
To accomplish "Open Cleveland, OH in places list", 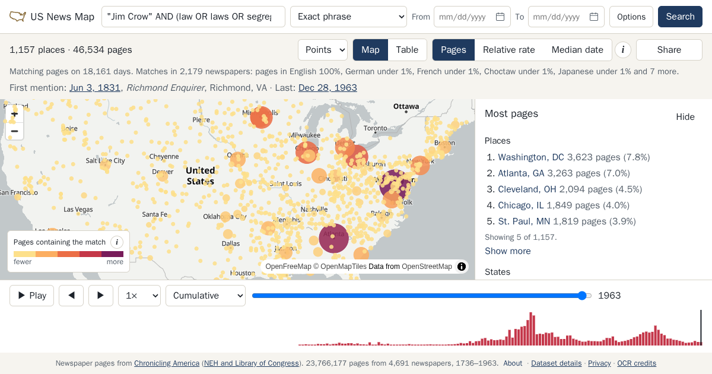I will click(x=527, y=189).
